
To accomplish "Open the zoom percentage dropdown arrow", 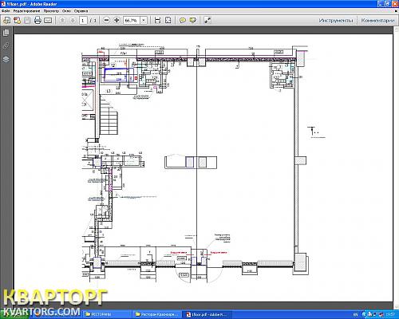I will (x=144, y=20).
